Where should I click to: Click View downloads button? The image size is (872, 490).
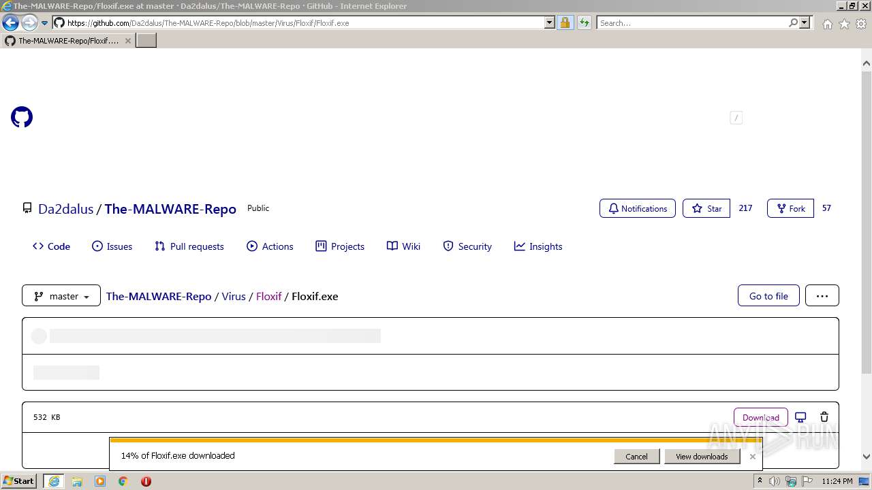[702, 457]
